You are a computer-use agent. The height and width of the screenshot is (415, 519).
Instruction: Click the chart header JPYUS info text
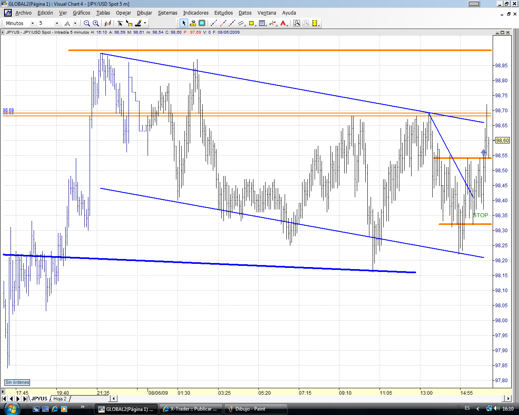coord(122,32)
